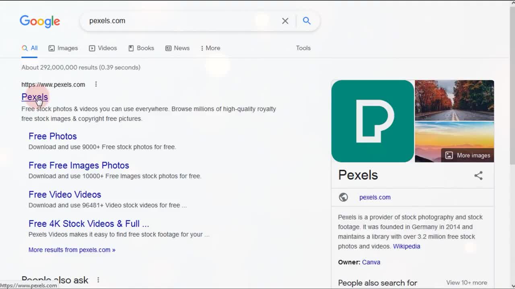Click the https://www.pexels.com URL text
515x289 pixels.
coord(53,84)
